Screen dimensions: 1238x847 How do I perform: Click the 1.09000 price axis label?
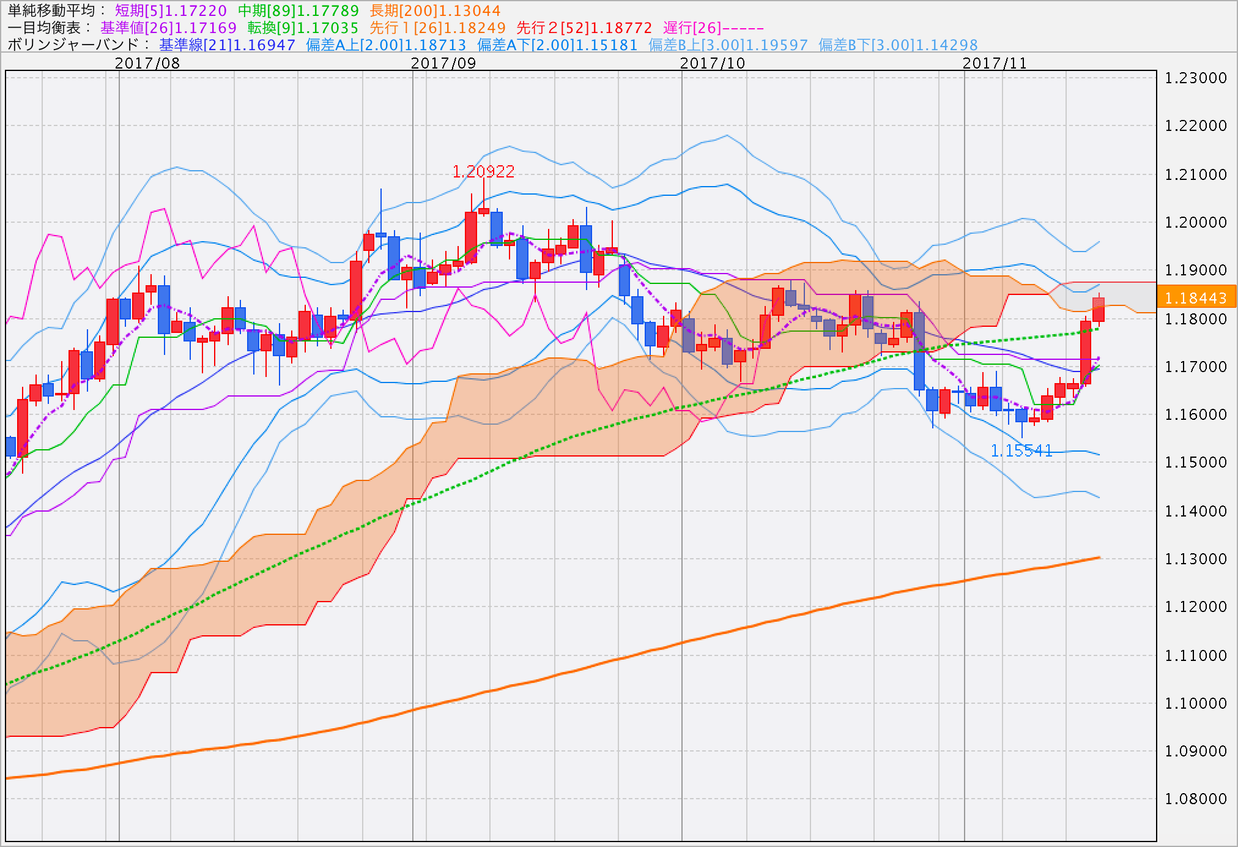(1196, 751)
